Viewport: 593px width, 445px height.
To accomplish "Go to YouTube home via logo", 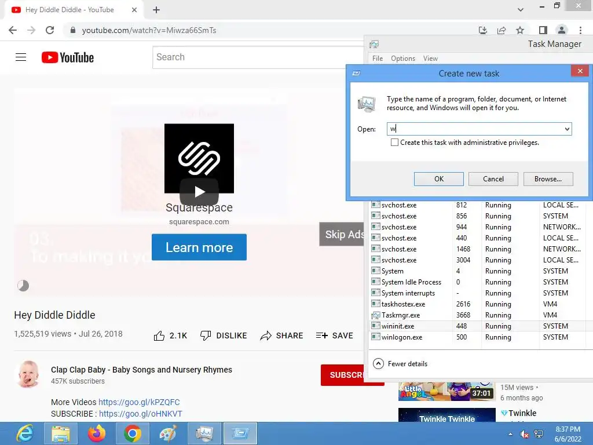I will coord(68,57).
